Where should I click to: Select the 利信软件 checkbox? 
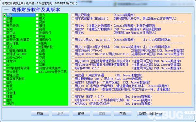click(x=37, y=33)
